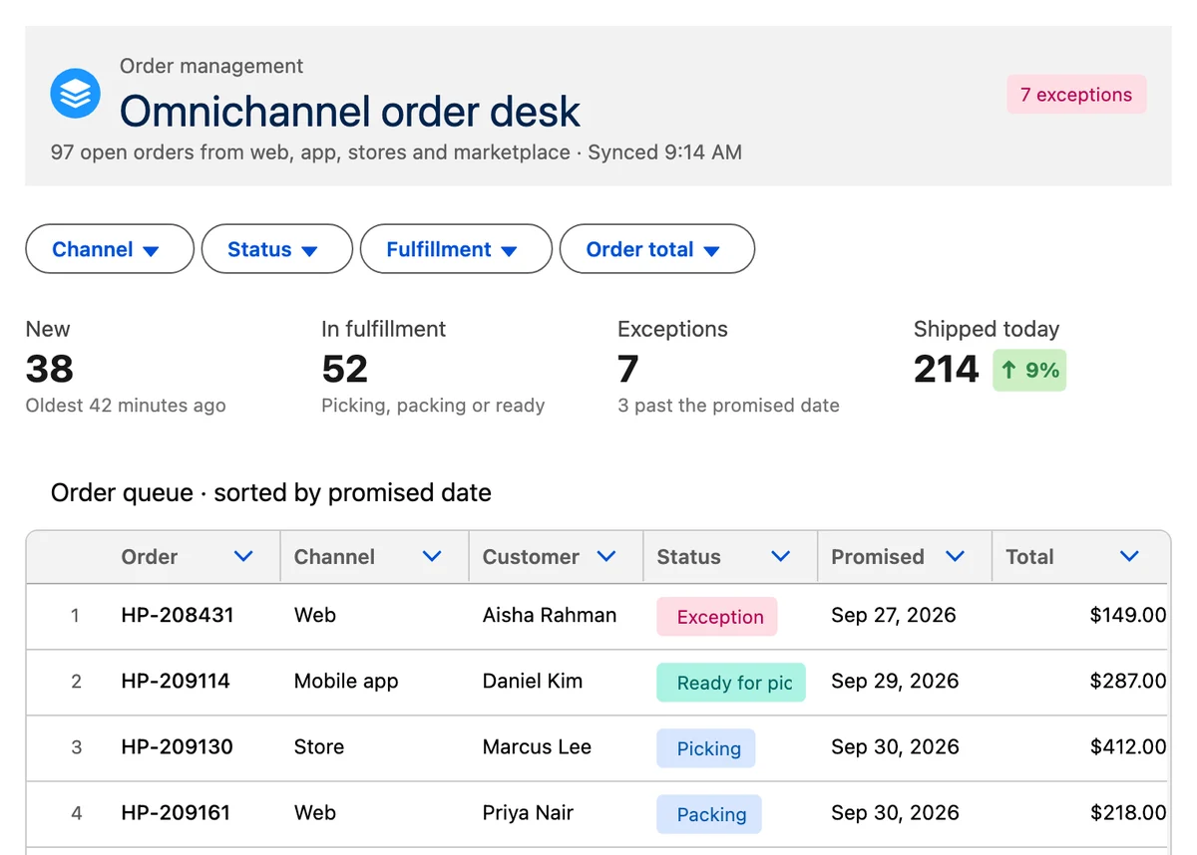Screen dimensions: 1197x855
Task: Click the Exceptions 7 metric
Action: tap(728, 367)
